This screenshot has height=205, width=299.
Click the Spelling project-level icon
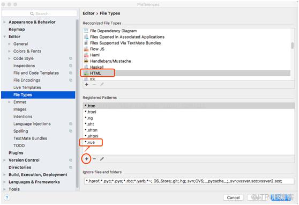[71, 131]
